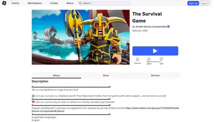Image resolution: width=214 pixels, height=122 pixels.
Task: Click the "Maturity: Mild" text
Action: pyautogui.click(x=140, y=31)
